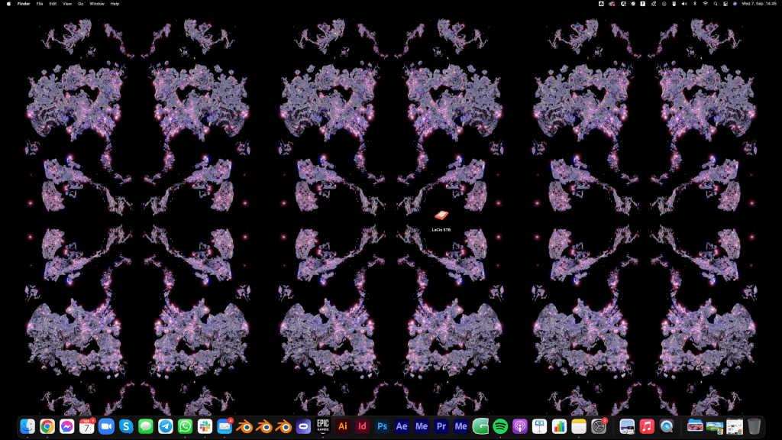Open Google Chrome from the dock
The height and width of the screenshot is (440, 782).
coord(47,426)
